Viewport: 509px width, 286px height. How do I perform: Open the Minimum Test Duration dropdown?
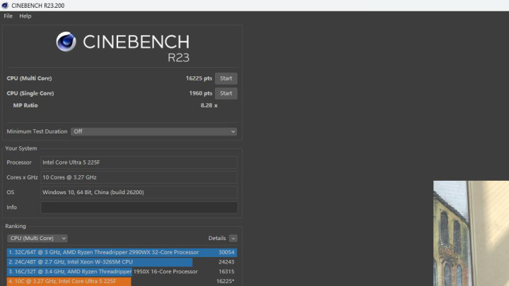click(x=153, y=131)
